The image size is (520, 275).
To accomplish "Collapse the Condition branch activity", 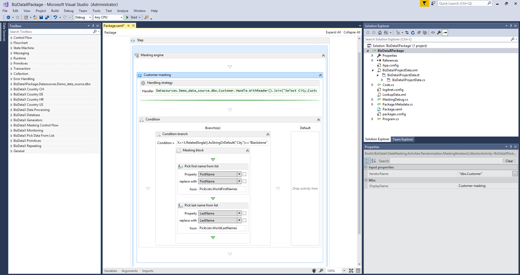I will click(268, 134).
